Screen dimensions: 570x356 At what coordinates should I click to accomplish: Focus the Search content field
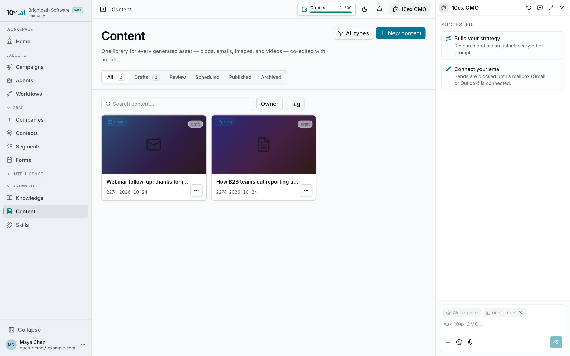click(177, 104)
